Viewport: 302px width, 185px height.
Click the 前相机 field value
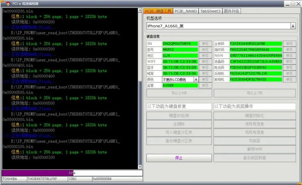256,79
